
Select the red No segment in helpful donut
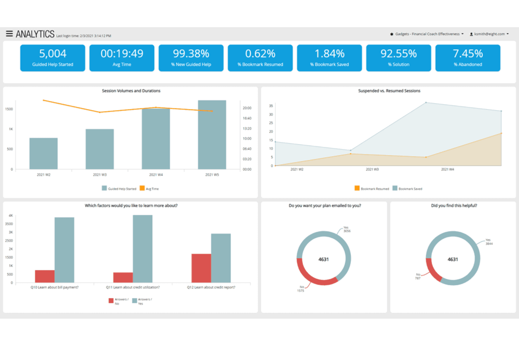coord(432,271)
